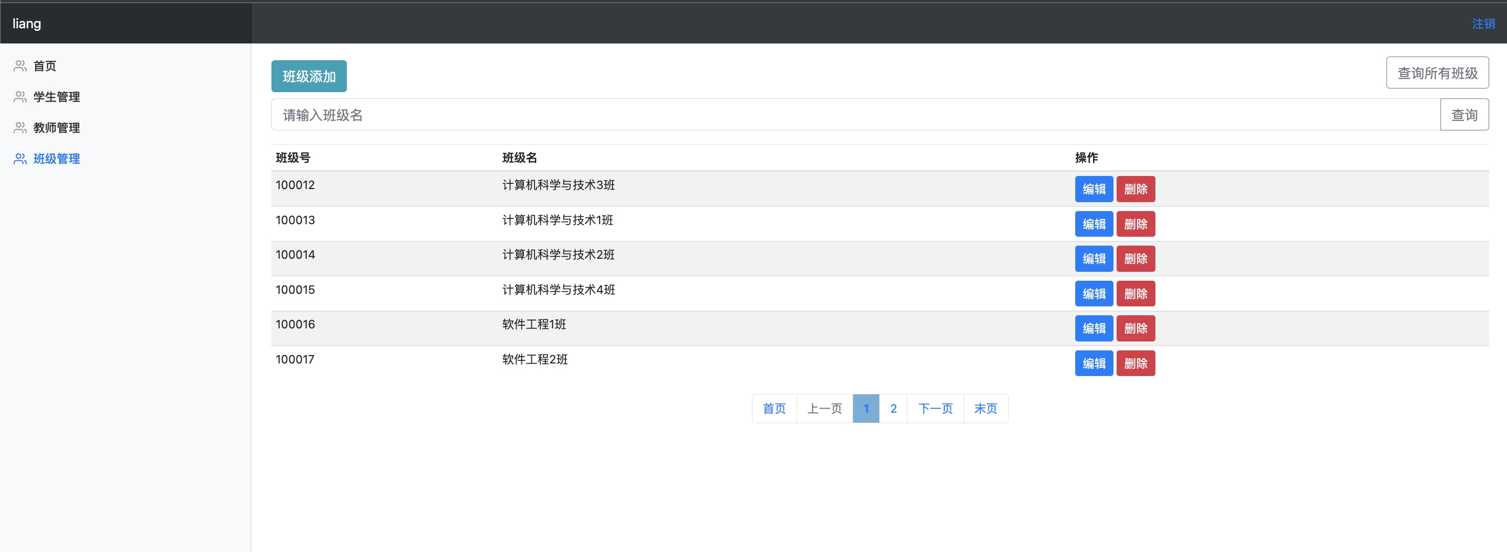Image resolution: width=1507 pixels, height=552 pixels.
Task: Click the 操作 column header
Action: pos(1086,158)
